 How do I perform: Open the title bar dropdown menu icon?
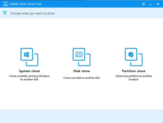click(143, 4)
